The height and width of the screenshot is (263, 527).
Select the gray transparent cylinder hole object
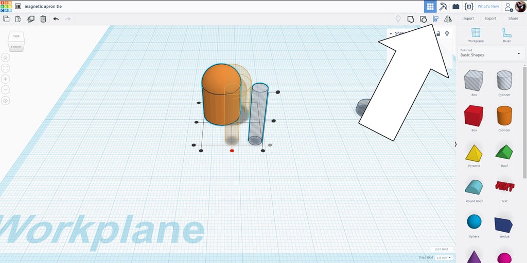click(258, 114)
